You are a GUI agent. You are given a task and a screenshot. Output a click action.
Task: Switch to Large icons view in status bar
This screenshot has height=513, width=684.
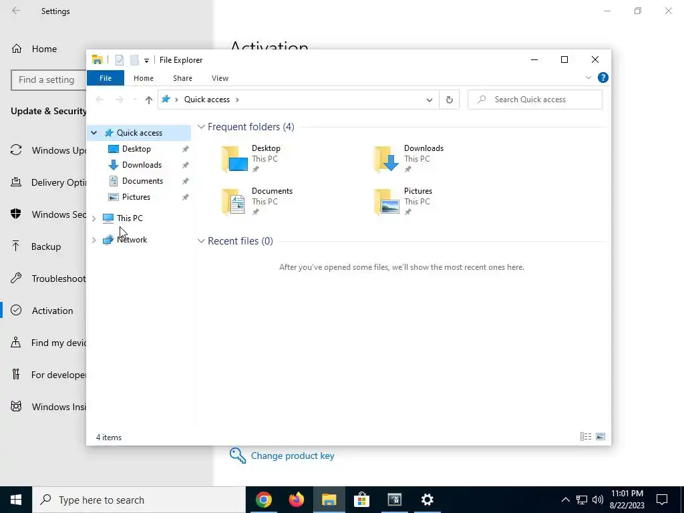click(x=601, y=437)
